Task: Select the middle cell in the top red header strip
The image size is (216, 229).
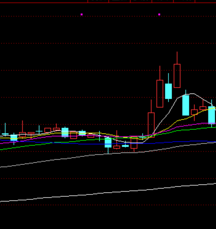Action: click(141, 1)
